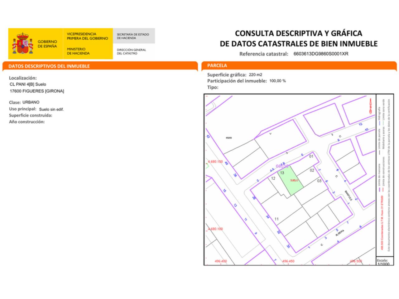The image size is (399, 299).
Task: Click the 100,00 % participation value
Action: point(277,81)
